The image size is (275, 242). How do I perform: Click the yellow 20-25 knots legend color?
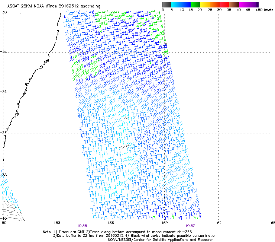click(x=205, y=4)
